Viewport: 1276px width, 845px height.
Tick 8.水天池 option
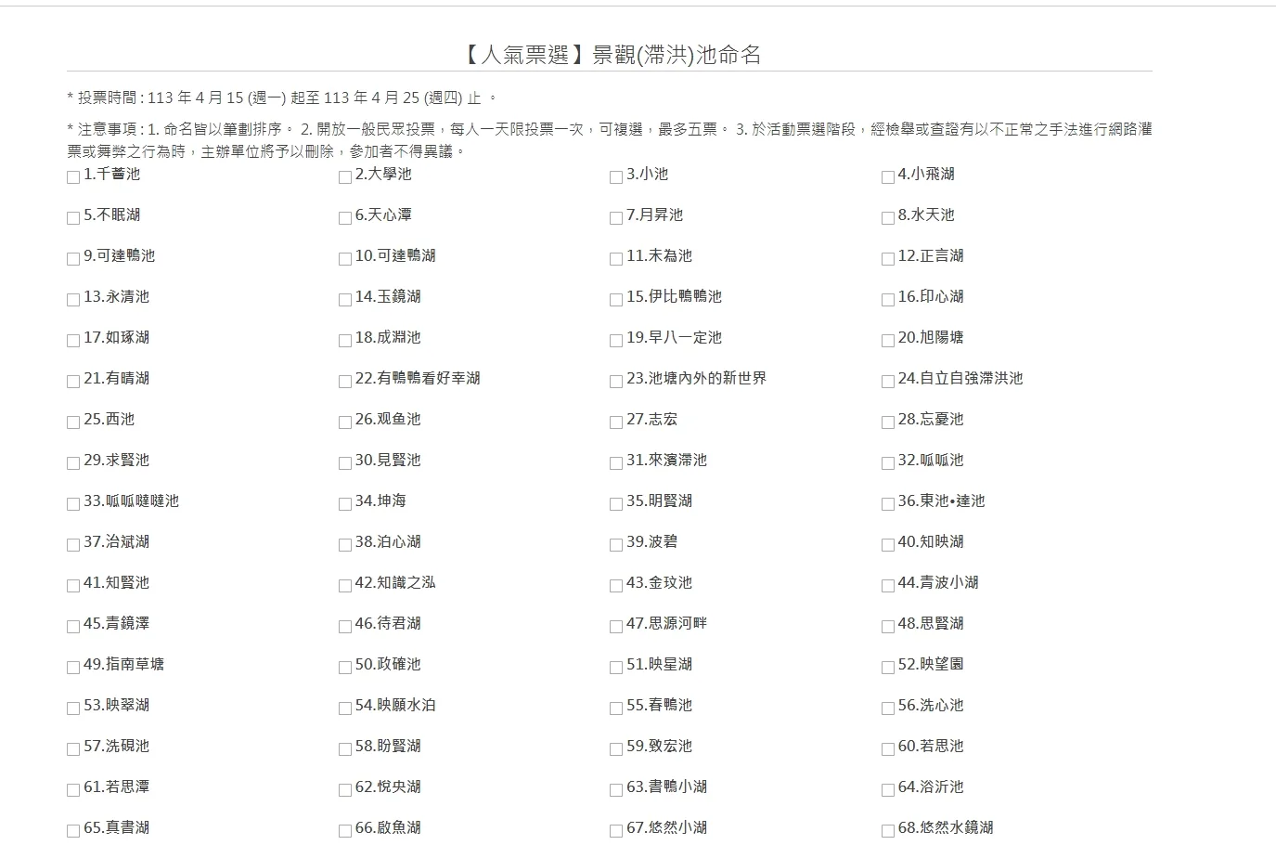pos(888,218)
